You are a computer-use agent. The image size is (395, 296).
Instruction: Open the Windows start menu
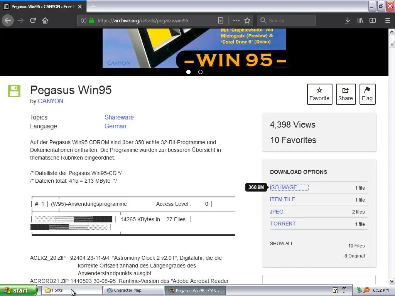coord(18,290)
